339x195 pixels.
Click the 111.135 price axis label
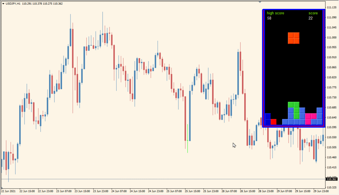point(331,7)
